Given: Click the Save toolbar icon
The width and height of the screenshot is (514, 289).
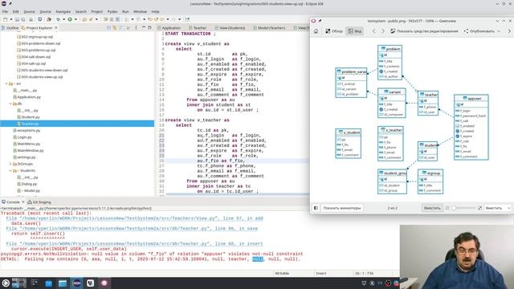Looking at the screenshot, I should coord(17,19).
